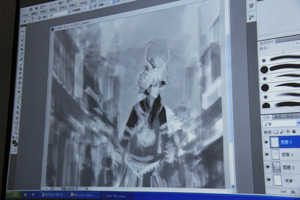Open the 选择(S) menu
Screen dimensions: 300x200
(63, 7)
